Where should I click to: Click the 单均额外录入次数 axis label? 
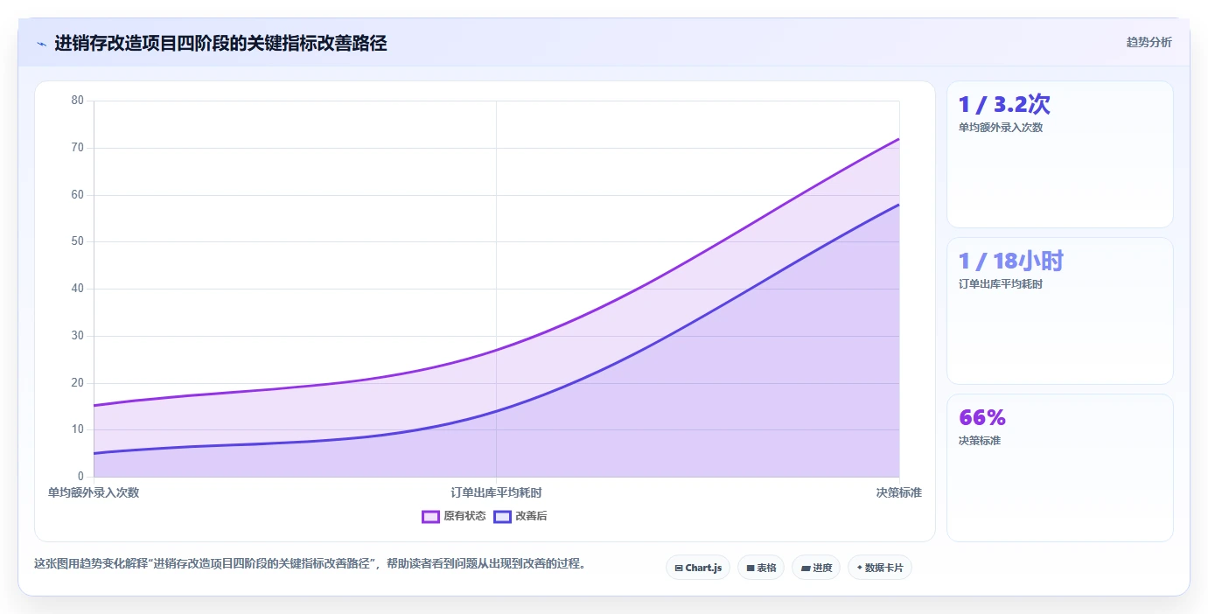click(94, 492)
